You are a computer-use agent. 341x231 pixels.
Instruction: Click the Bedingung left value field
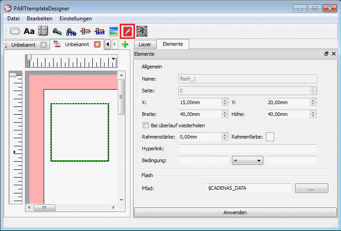click(204, 160)
